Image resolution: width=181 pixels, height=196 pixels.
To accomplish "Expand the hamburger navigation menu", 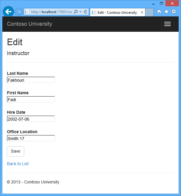I will pos(167,24).
